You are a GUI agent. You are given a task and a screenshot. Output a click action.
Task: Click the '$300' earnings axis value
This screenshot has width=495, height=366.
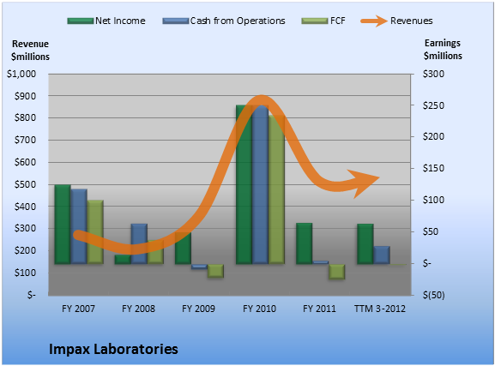tap(433, 74)
